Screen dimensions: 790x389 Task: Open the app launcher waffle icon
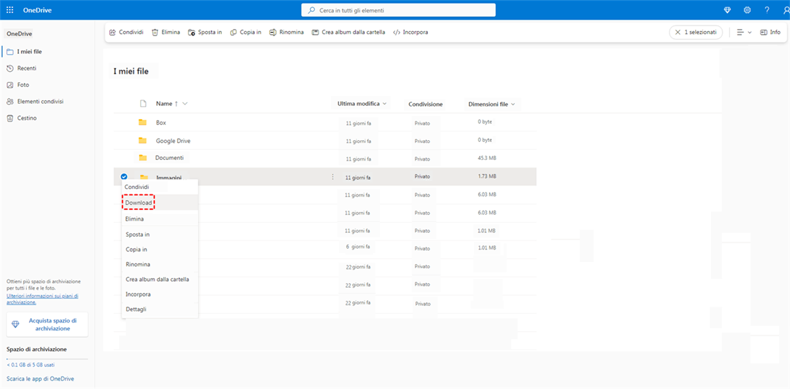tap(10, 11)
